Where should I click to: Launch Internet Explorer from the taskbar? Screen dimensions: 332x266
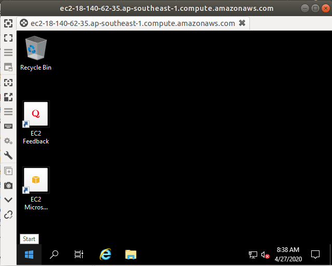[105, 255]
